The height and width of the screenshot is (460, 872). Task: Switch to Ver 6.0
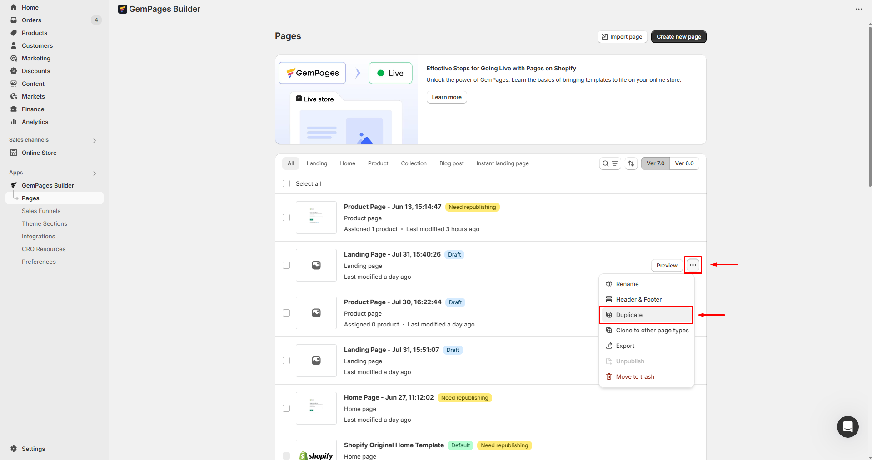pyautogui.click(x=684, y=163)
